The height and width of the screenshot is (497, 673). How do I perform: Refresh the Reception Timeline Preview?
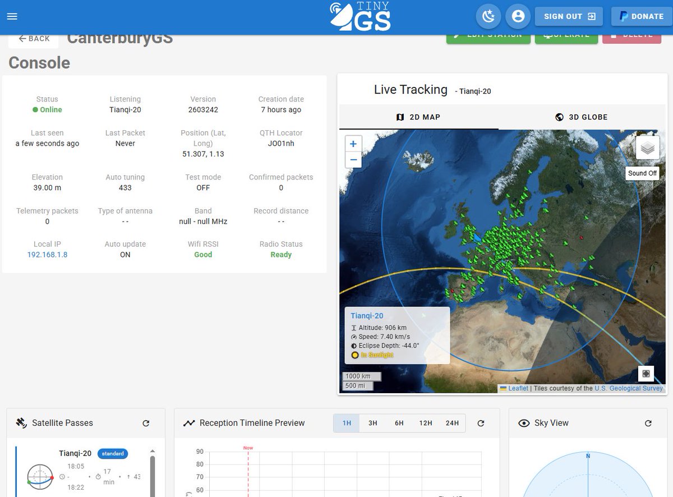click(481, 423)
